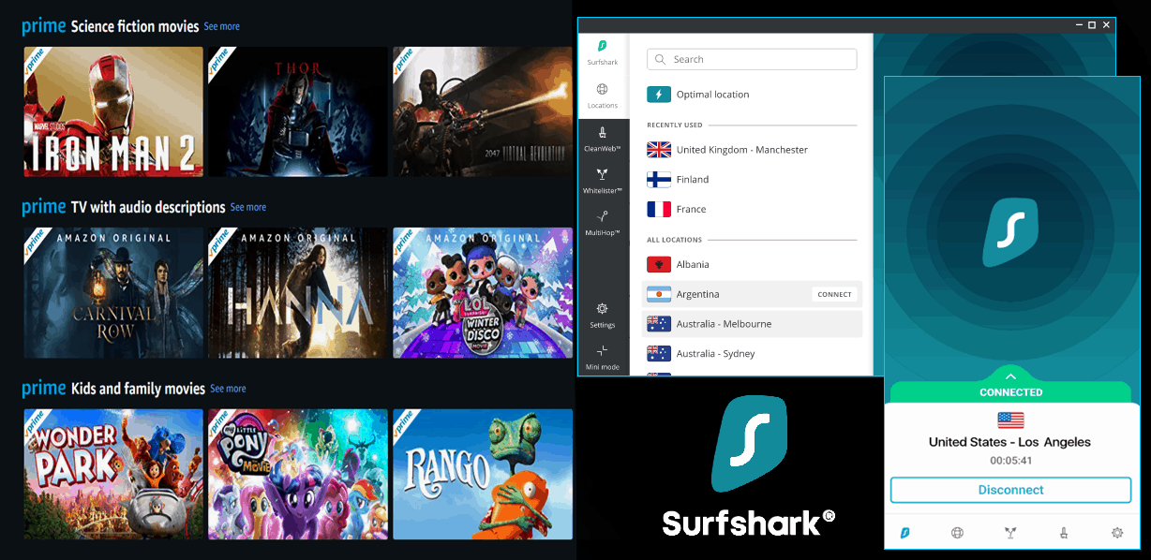The image size is (1151, 560).
Task: See more Kids and family movies
Action: click(228, 389)
